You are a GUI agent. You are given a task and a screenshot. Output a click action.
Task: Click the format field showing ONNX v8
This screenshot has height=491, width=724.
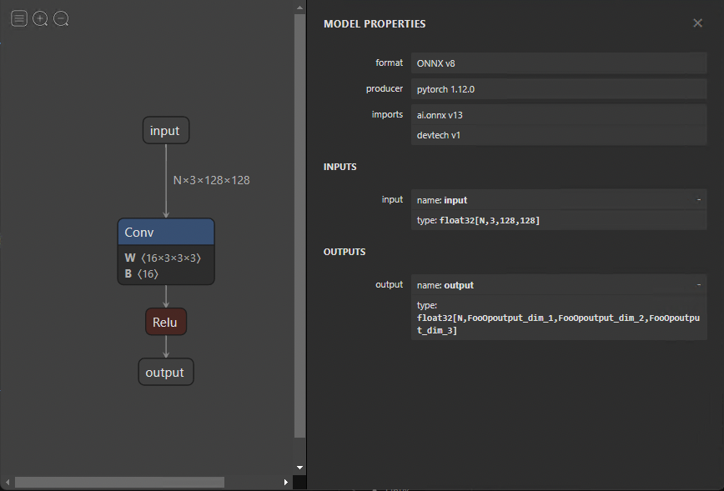coord(559,63)
